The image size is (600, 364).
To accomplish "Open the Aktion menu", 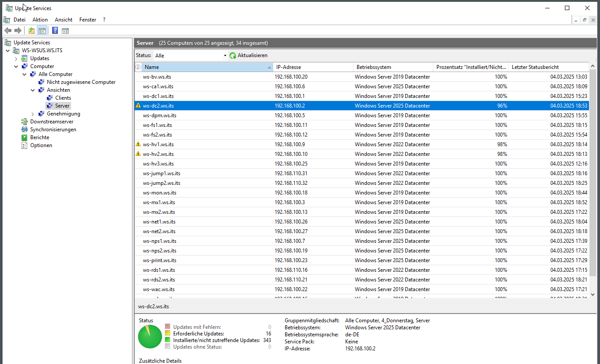I will pos(40,20).
